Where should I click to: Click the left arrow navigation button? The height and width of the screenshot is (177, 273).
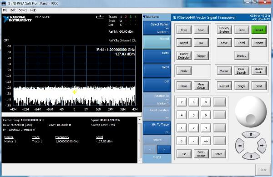(x=240, y=146)
